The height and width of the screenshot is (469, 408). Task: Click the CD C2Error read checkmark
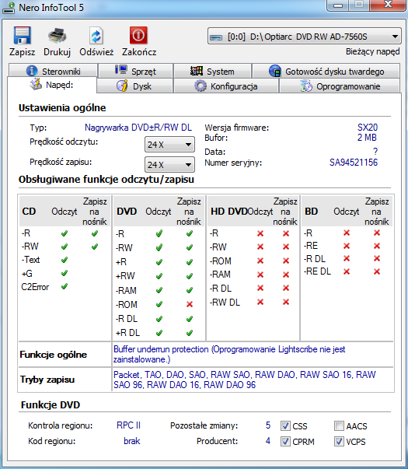[x=65, y=286]
